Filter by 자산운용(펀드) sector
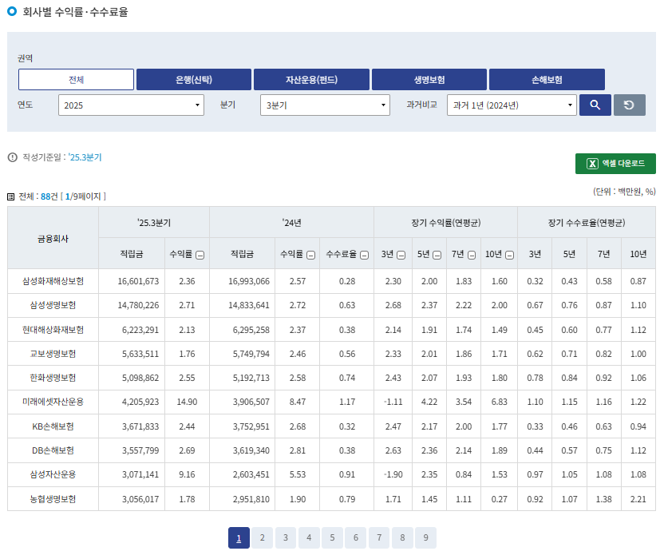 click(311, 80)
